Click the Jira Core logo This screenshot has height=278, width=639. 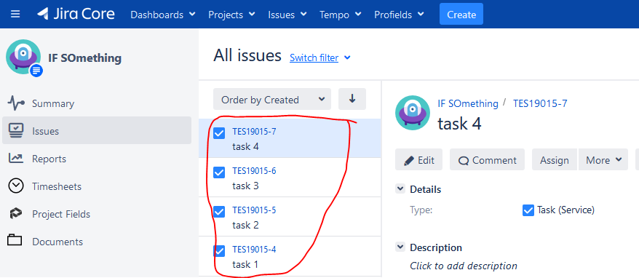76,15
